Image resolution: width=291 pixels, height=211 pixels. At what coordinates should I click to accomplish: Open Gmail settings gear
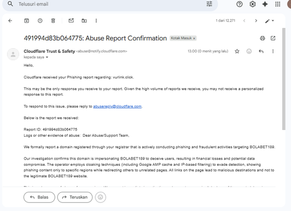tap(253, 4)
